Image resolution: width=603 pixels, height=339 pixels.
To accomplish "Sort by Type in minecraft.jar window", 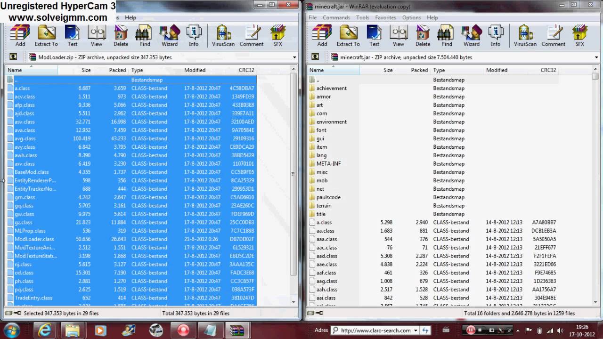I will click(457, 70).
